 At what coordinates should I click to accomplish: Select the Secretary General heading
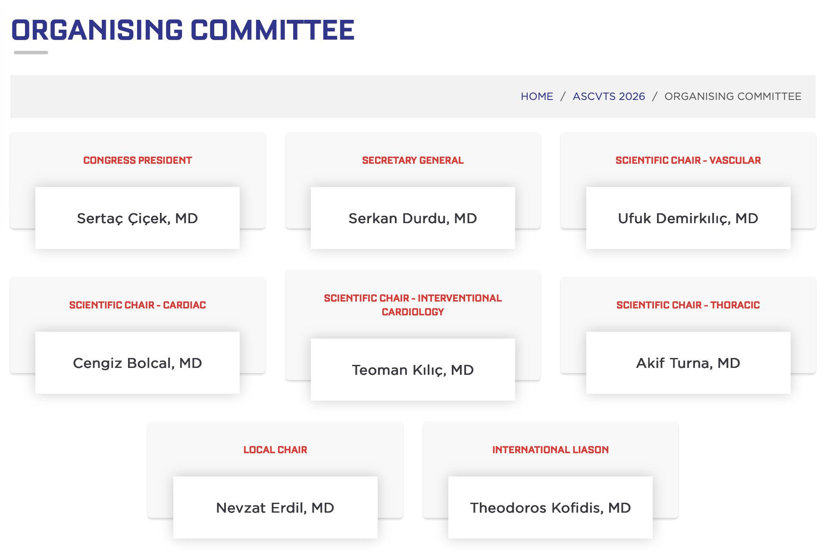pos(413,160)
